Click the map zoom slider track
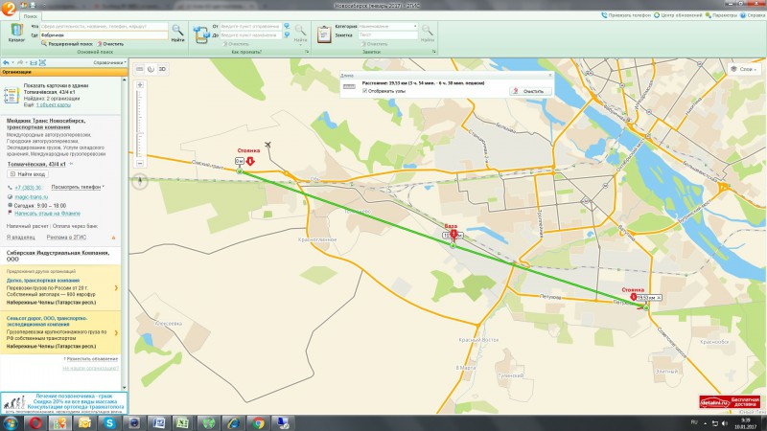The height and width of the screenshot is (431, 767). point(140,125)
